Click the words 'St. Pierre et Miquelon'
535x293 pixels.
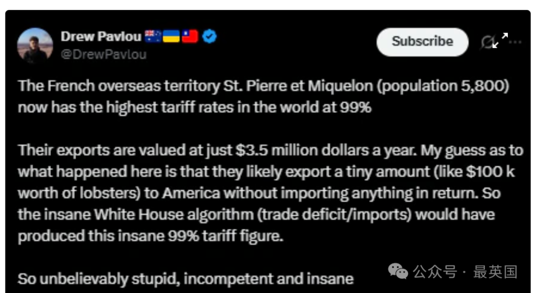pos(298,86)
